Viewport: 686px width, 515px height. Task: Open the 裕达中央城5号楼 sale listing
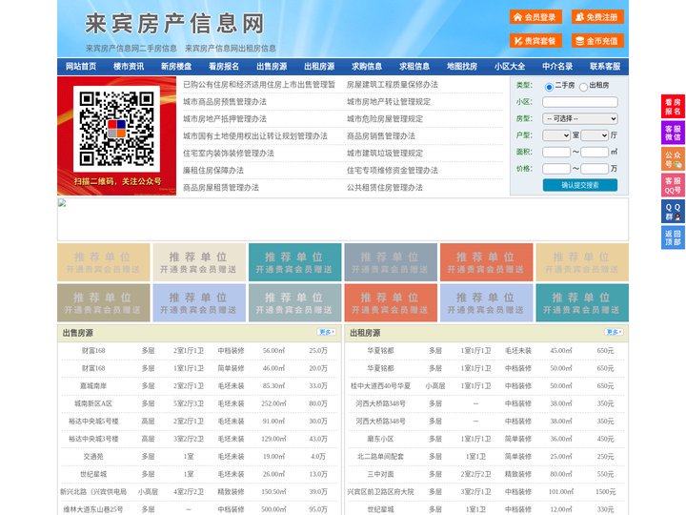(x=93, y=421)
